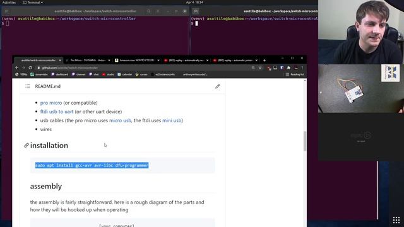Click the new-tab icon in the right terminal window
404x227 pixels.
(x=196, y=11)
